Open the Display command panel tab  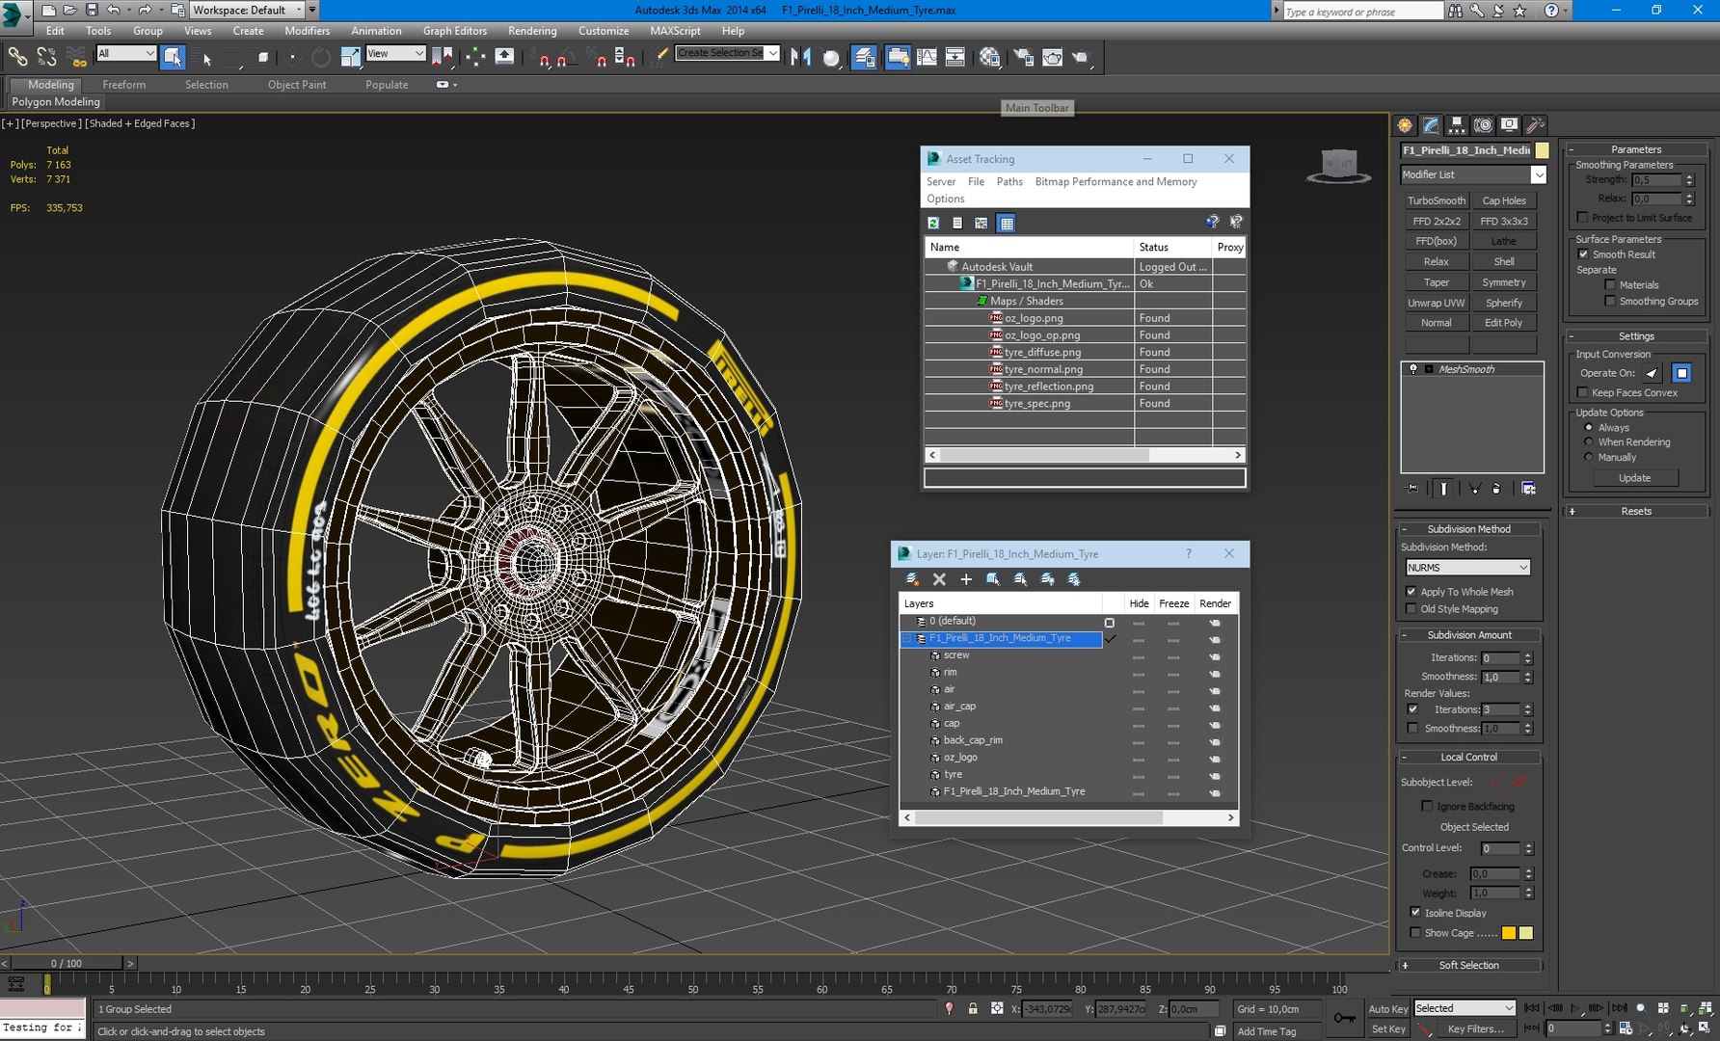point(1509,124)
